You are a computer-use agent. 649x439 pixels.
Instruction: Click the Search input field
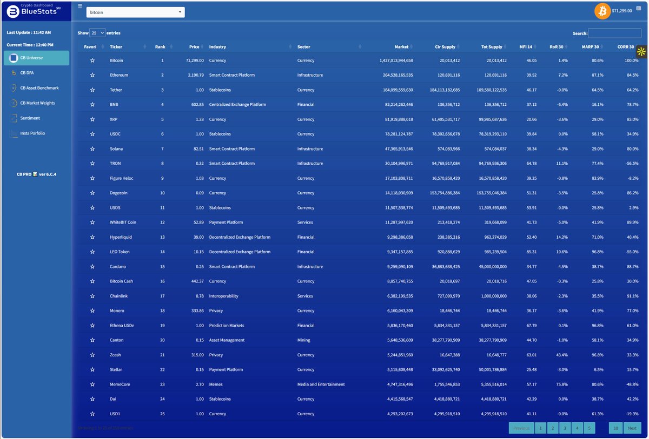click(614, 33)
